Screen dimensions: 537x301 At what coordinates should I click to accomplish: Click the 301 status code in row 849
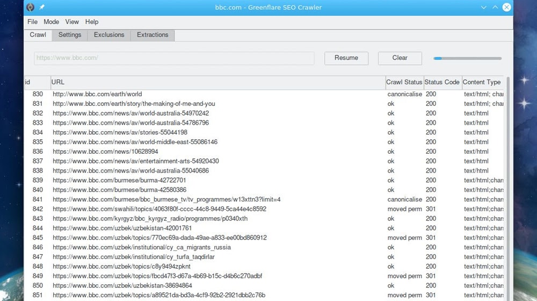(x=431, y=276)
